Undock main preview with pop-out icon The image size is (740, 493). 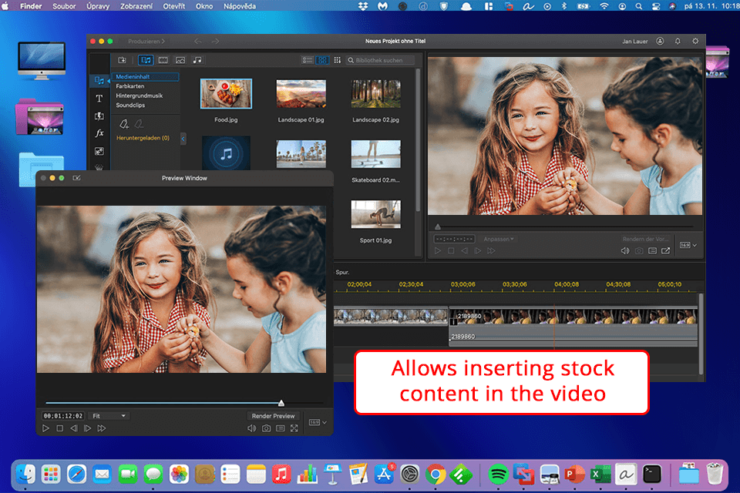pyautogui.click(x=665, y=251)
